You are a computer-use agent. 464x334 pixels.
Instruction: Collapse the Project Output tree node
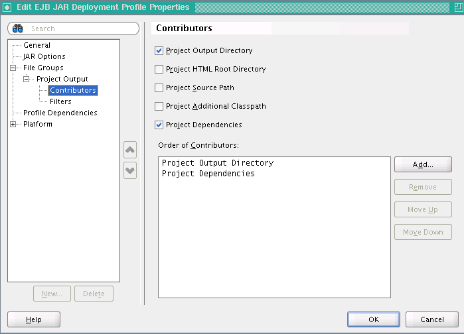tap(27, 79)
